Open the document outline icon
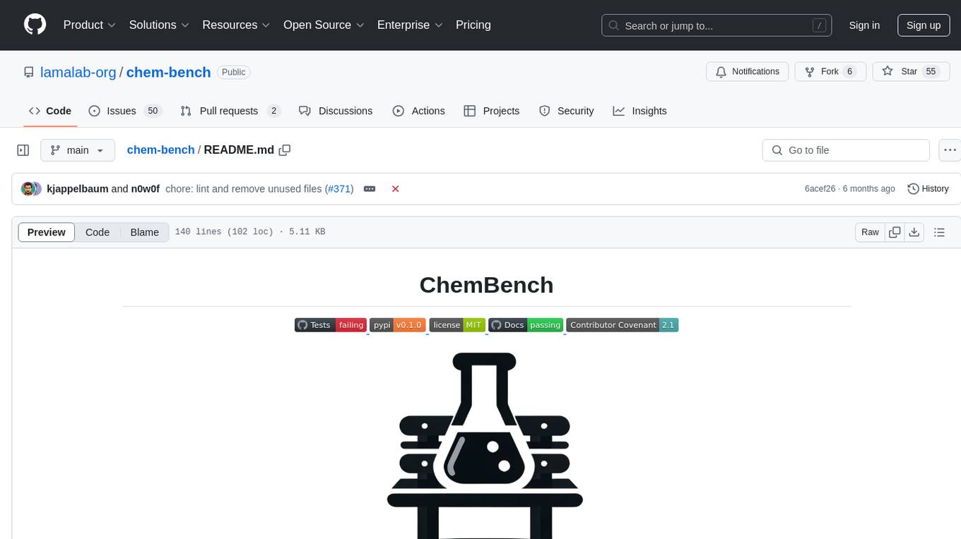The width and height of the screenshot is (961, 539). click(939, 232)
